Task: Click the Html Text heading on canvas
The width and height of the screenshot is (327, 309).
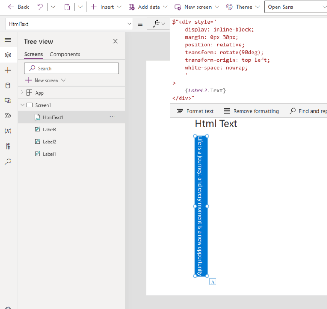Action: click(216, 124)
